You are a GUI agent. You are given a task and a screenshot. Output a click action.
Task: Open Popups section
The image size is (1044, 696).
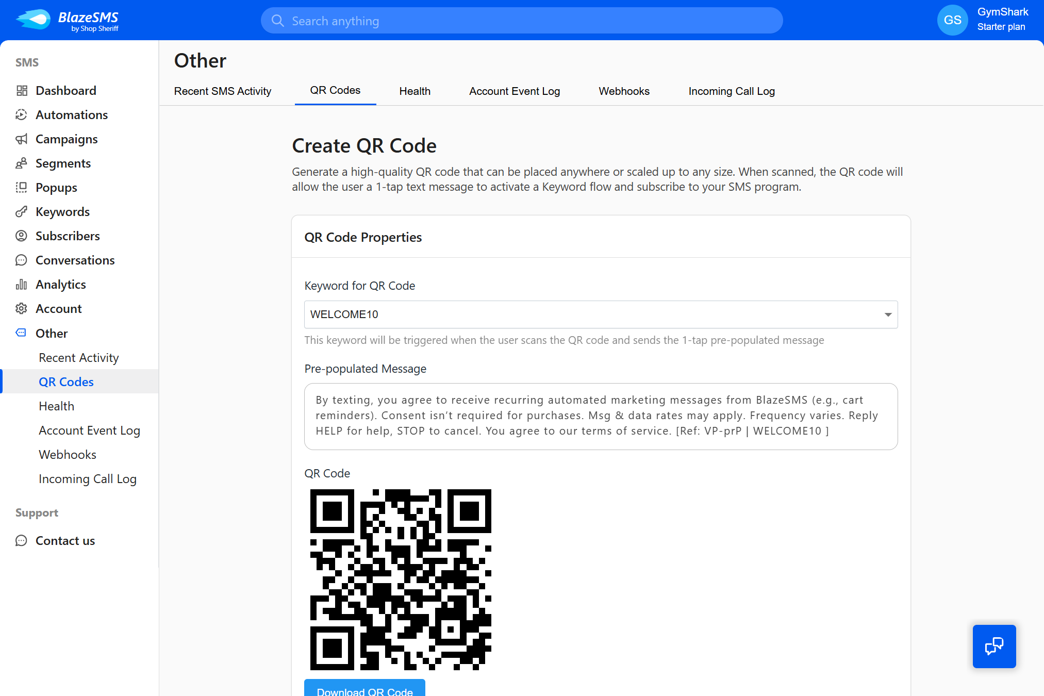point(56,188)
